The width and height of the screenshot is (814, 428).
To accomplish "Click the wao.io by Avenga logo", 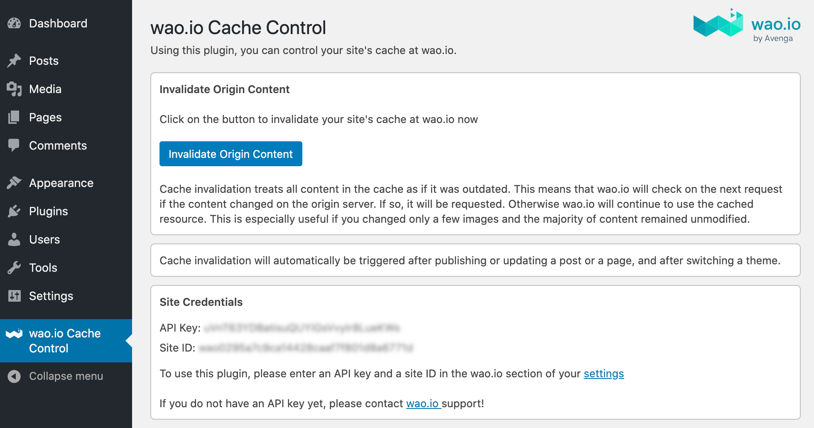I will (x=747, y=26).
